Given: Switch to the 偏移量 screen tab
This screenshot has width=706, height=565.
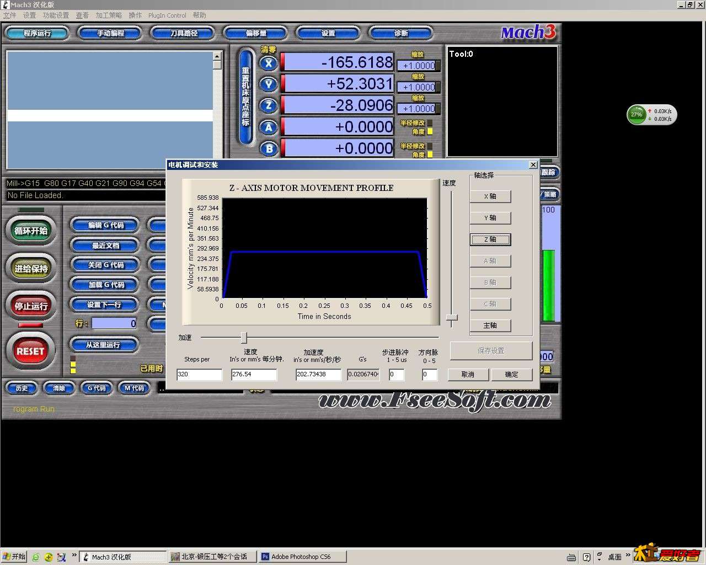Looking at the screenshot, I should click(x=256, y=33).
